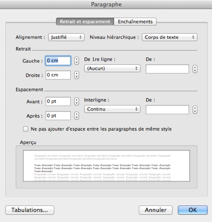
Task: Open the Alignement dropdown showing Justifié
Action: 66,37
